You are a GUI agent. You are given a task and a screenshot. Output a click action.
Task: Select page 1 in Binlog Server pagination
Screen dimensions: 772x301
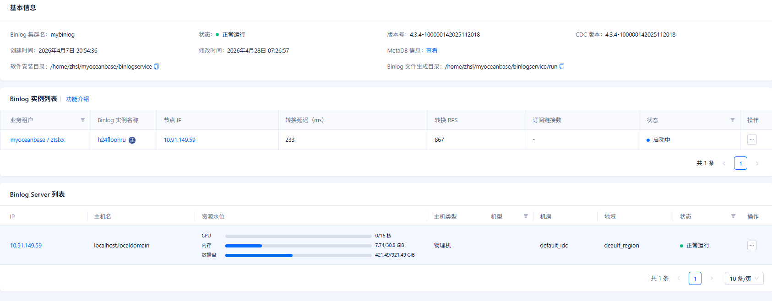point(695,279)
